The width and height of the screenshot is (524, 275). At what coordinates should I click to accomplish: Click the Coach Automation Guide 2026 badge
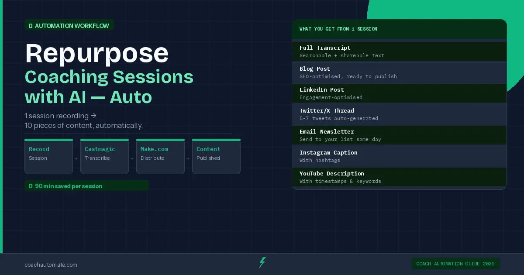[455, 264]
